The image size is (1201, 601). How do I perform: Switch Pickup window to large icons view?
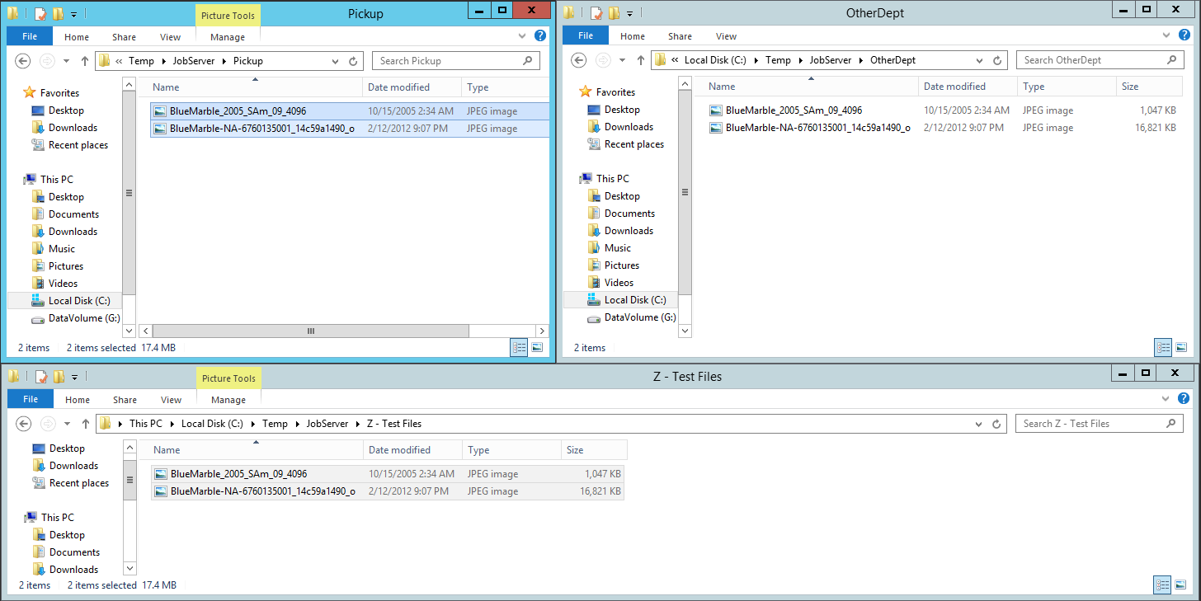pyautogui.click(x=537, y=348)
